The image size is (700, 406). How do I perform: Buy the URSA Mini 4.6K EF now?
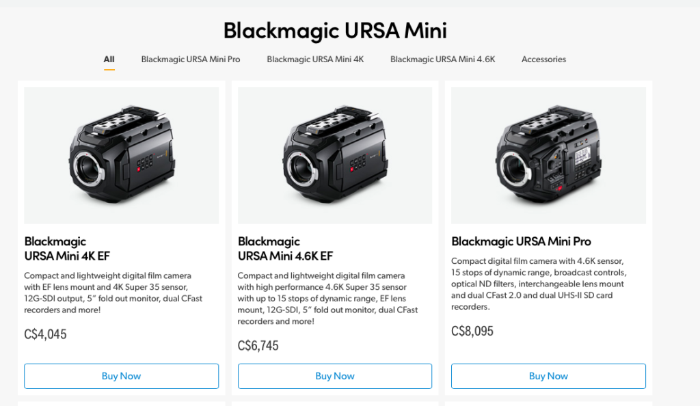point(335,376)
